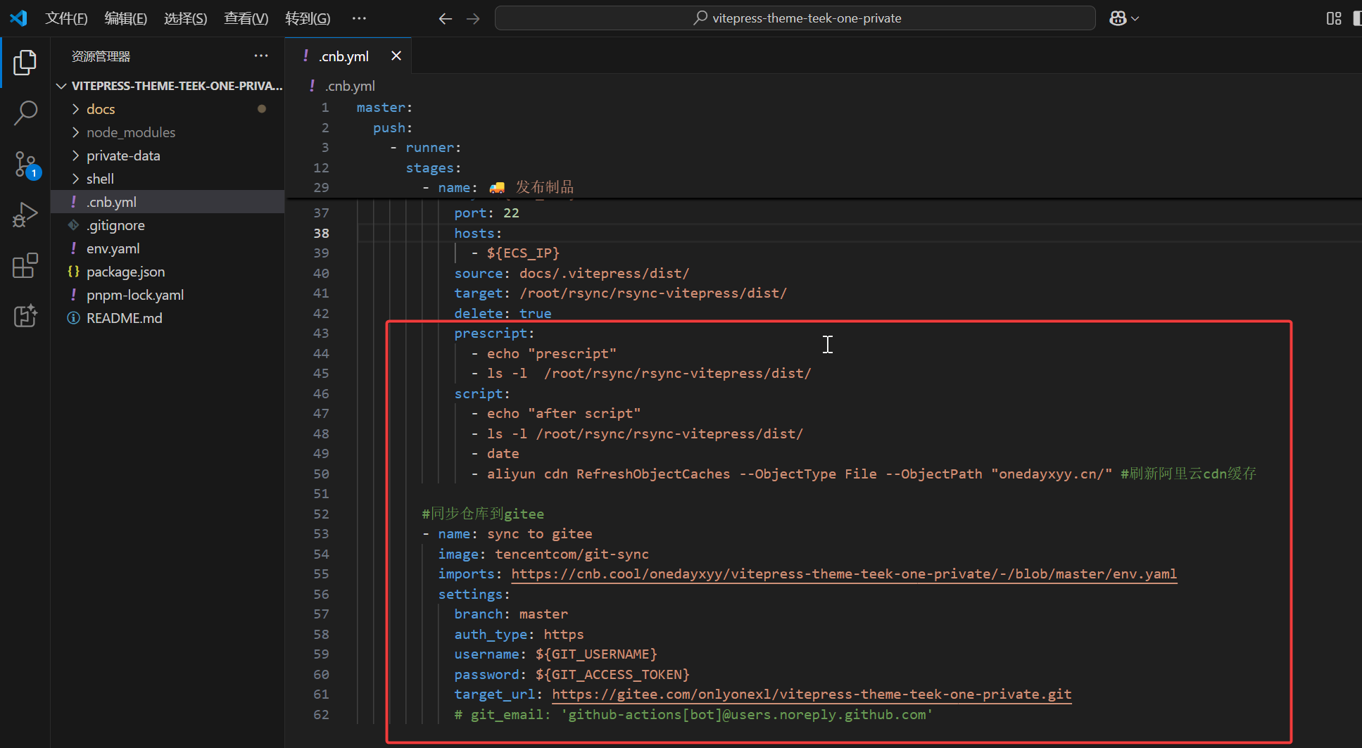Click the .cnb.yml breadcrumb
The height and width of the screenshot is (748, 1362).
tap(342, 86)
